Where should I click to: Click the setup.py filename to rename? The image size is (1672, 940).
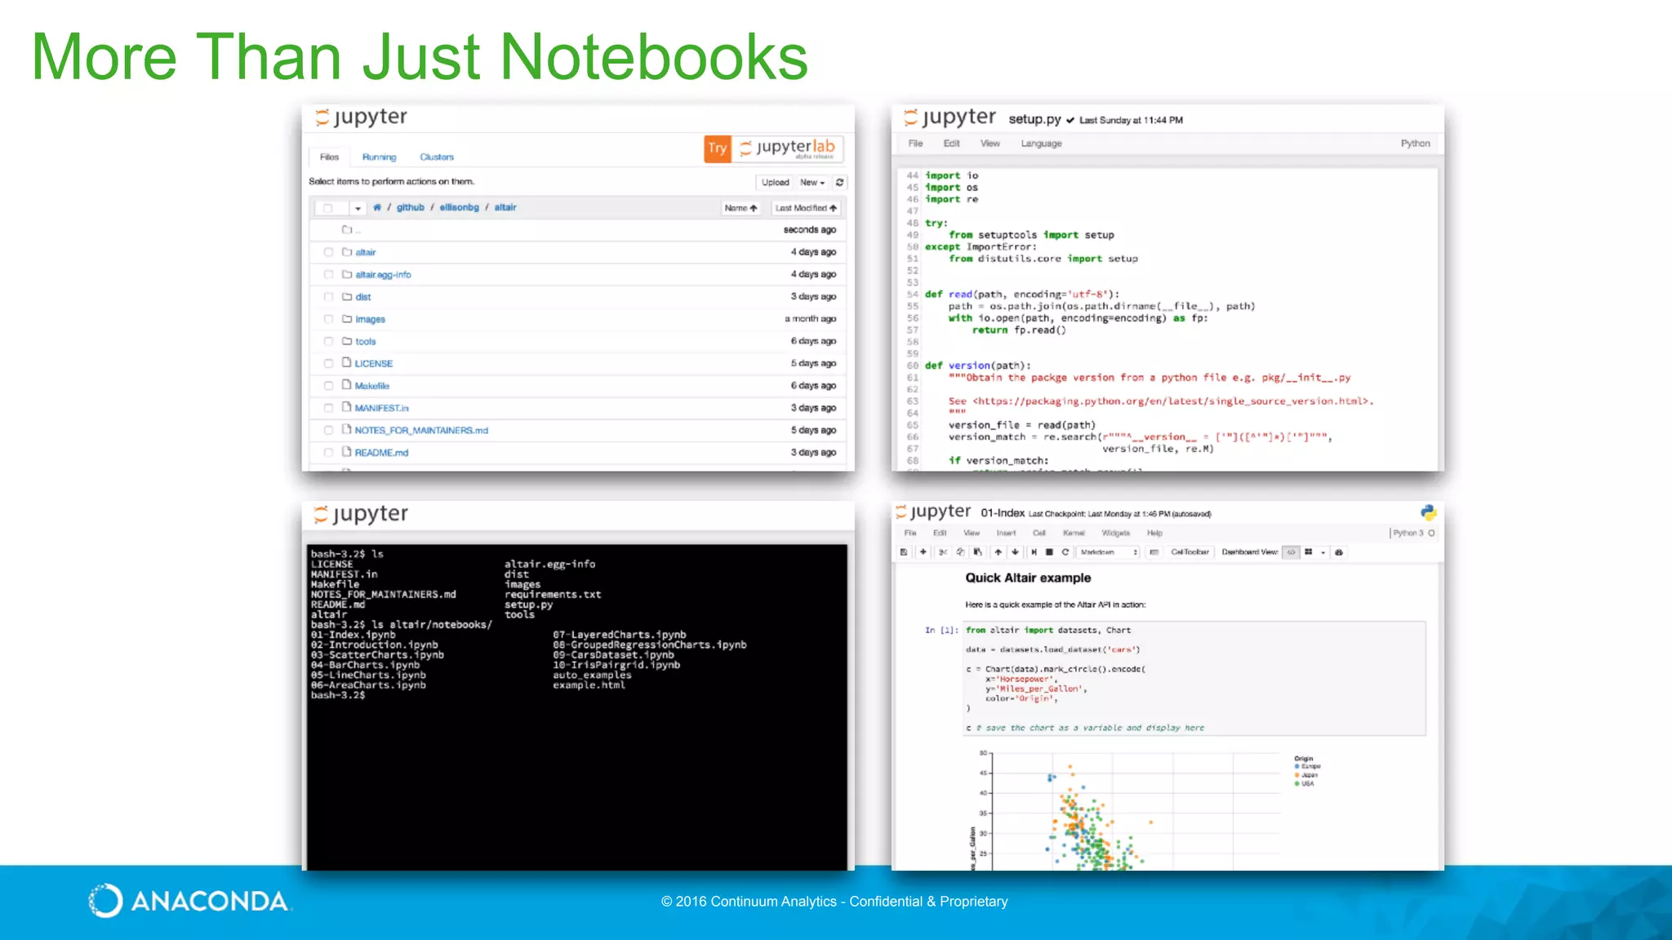pos(1034,119)
